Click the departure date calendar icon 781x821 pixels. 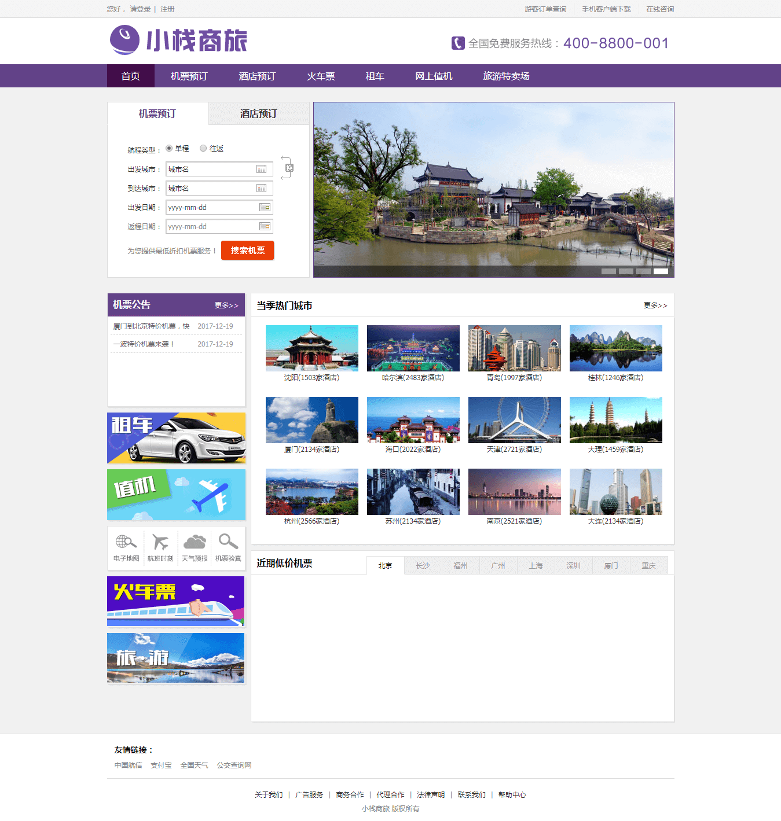[x=265, y=207]
